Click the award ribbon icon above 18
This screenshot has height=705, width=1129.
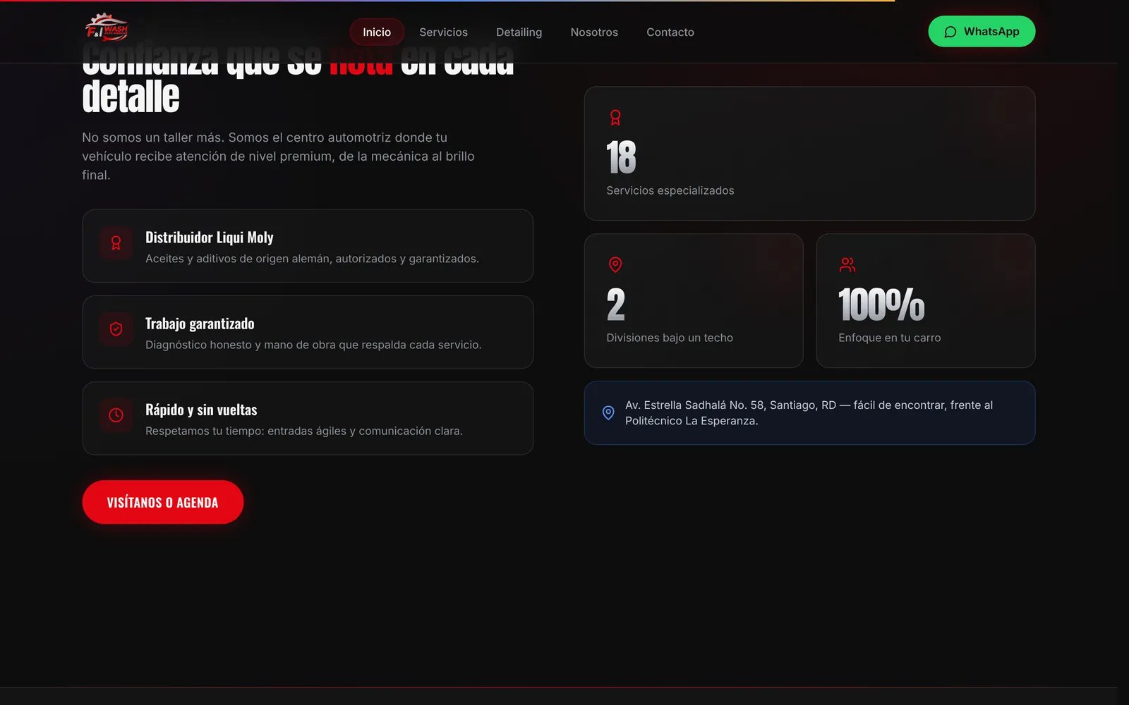coord(615,118)
